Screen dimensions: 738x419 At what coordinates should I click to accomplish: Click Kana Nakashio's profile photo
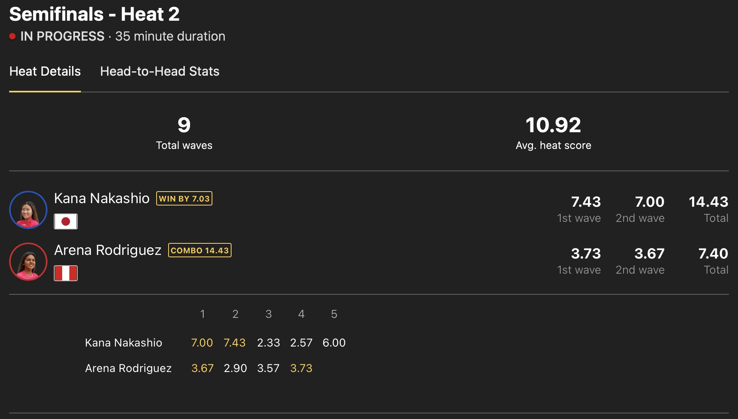click(x=28, y=210)
